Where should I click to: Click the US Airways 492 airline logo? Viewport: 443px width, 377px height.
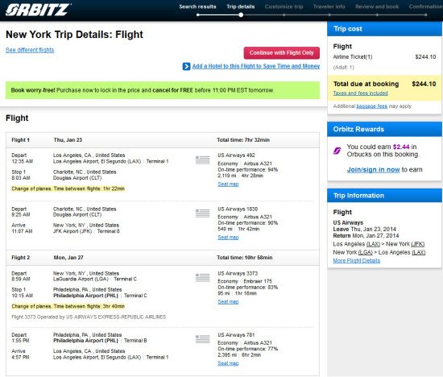click(202, 160)
